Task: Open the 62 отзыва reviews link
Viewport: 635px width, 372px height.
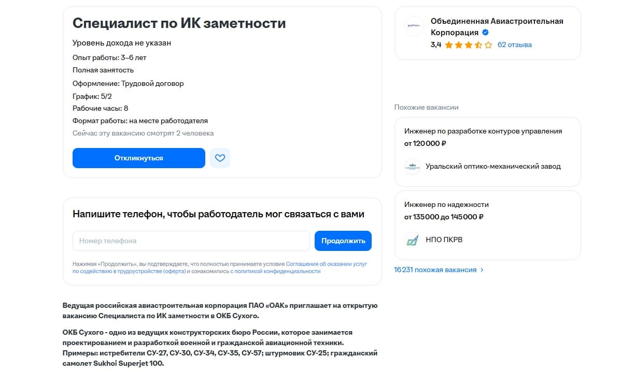Action: [x=514, y=45]
